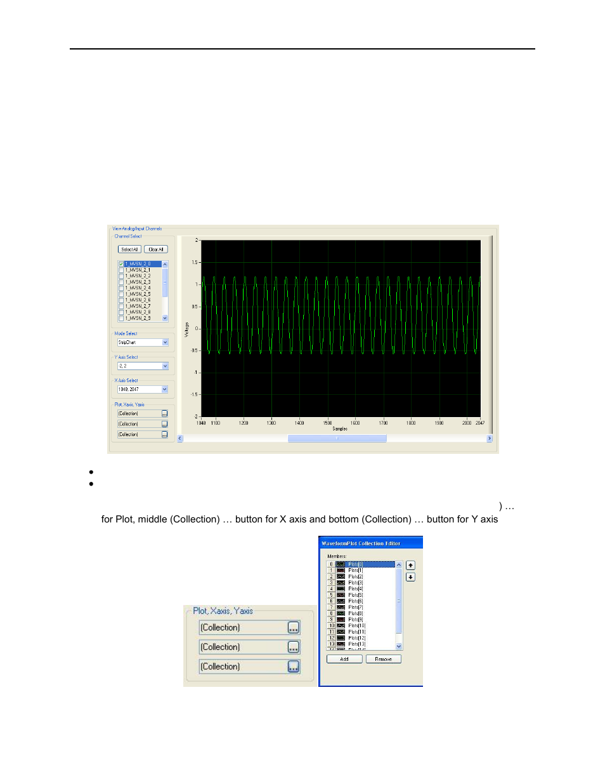Click channel list scroll-up arrow
605x784 pixels.
tap(166, 264)
